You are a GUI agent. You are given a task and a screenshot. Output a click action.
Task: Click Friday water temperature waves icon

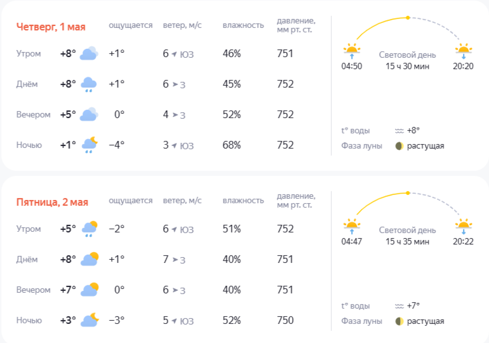tap(399, 306)
